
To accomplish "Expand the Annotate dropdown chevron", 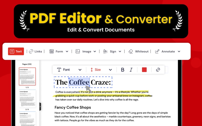I will point(179,51).
